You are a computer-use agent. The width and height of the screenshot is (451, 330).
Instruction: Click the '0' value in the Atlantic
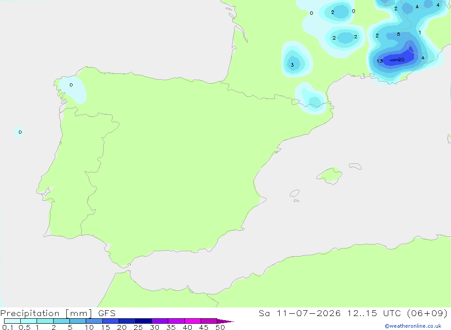pos(20,132)
